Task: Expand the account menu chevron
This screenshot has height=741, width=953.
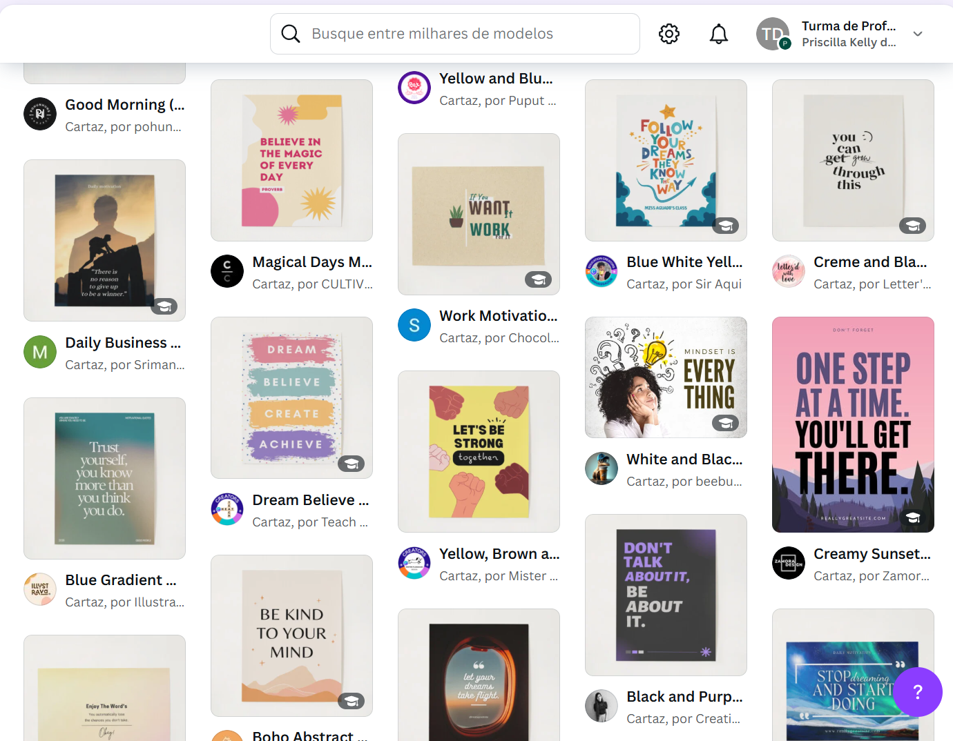Action: click(918, 34)
